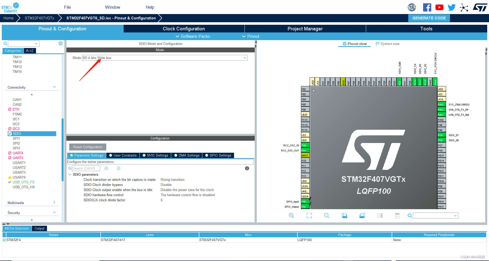Fit the chip view to window
Image resolution: width=489 pixels, height=261 pixels.
(x=309, y=216)
